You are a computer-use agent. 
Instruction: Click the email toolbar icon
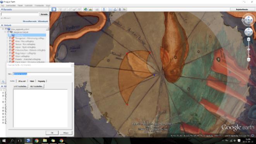[x=110, y=9]
